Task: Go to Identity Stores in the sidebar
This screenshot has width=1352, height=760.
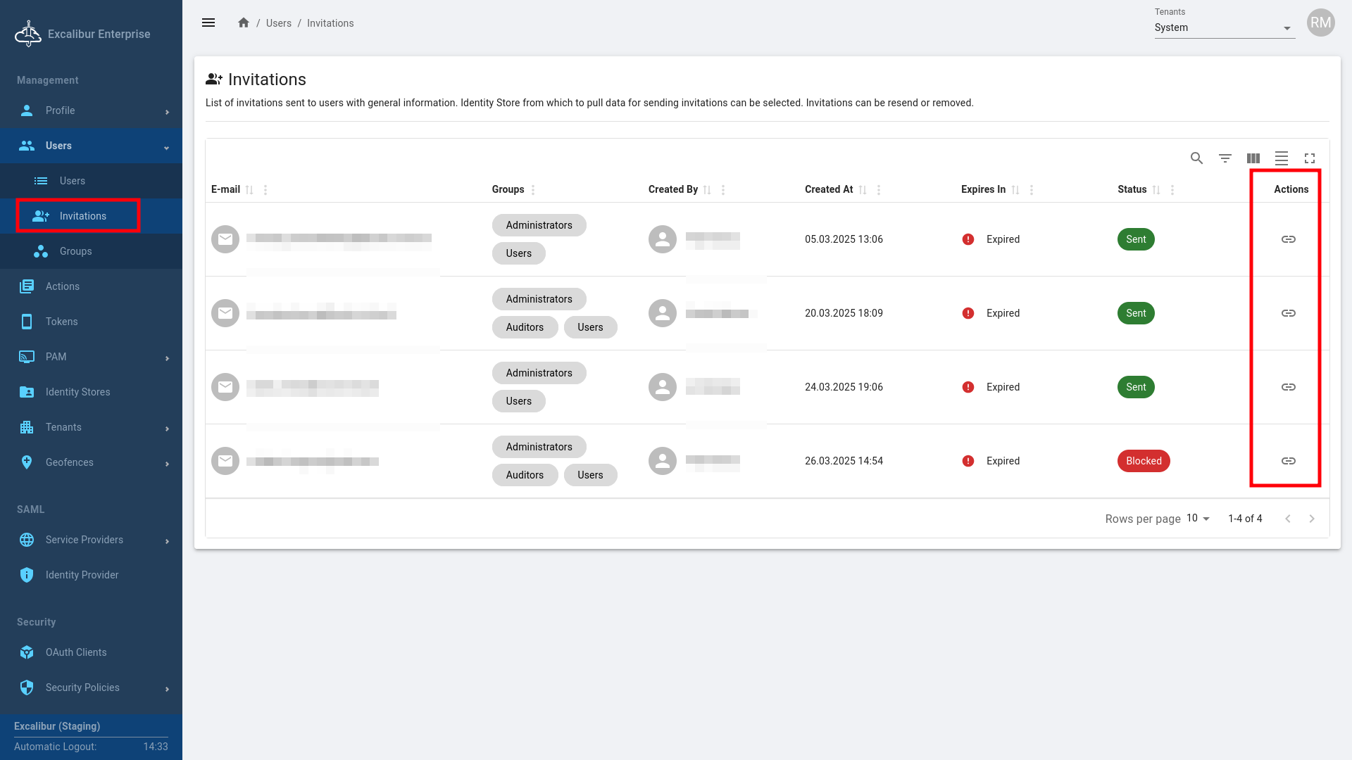Action: 77,392
